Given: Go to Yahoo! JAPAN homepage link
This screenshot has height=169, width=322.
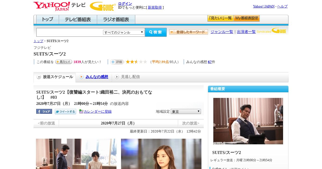Looking at the screenshot, I should 264,6.
